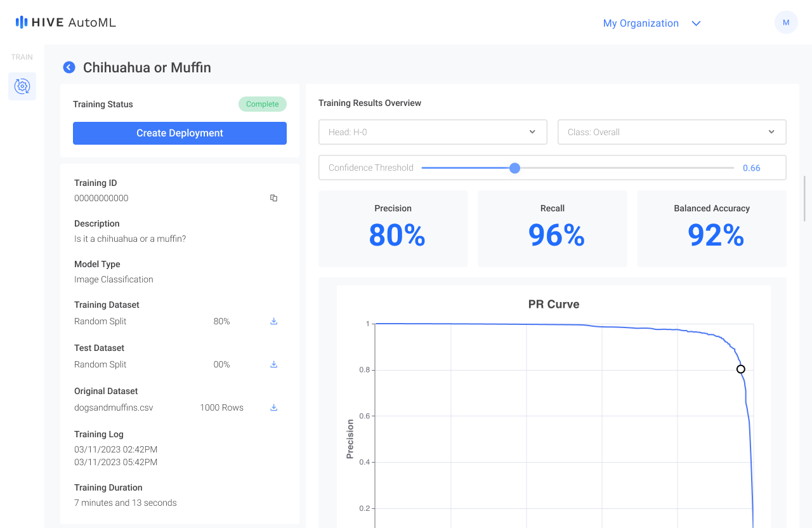Go back using the blue arrow icon
This screenshot has height=528, width=812.
pos(69,67)
